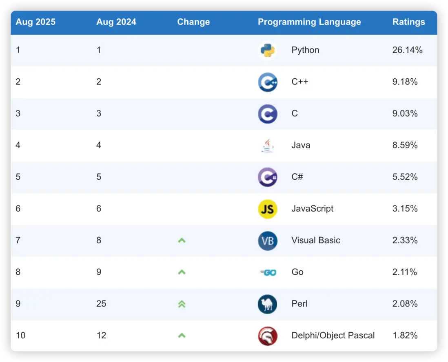Click the Go gopher logo icon

coord(268,272)
